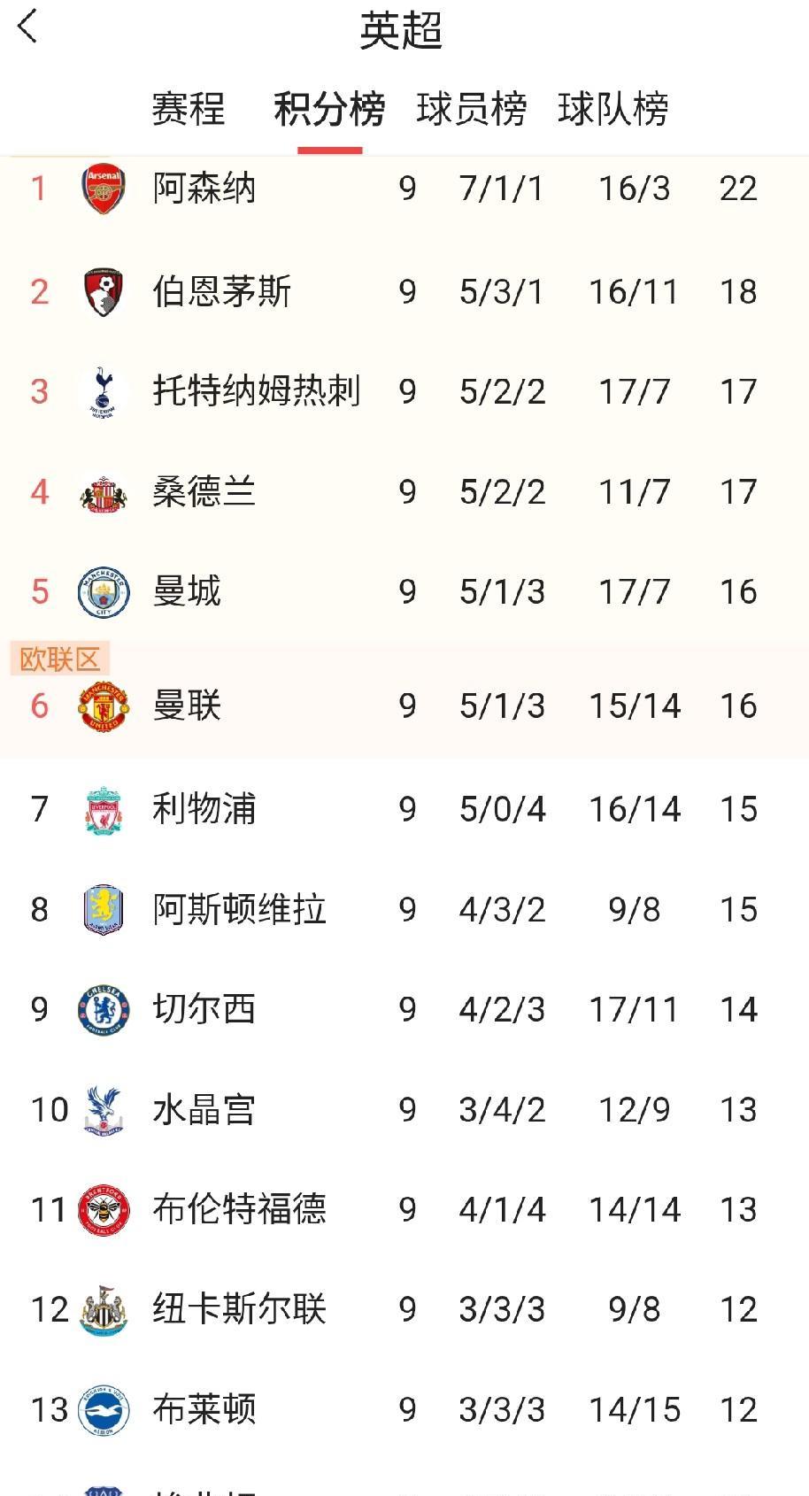This screenshot has height=1496, width=809.
Task: Tap the back arrow icon
Action: [x=27, y=27]
